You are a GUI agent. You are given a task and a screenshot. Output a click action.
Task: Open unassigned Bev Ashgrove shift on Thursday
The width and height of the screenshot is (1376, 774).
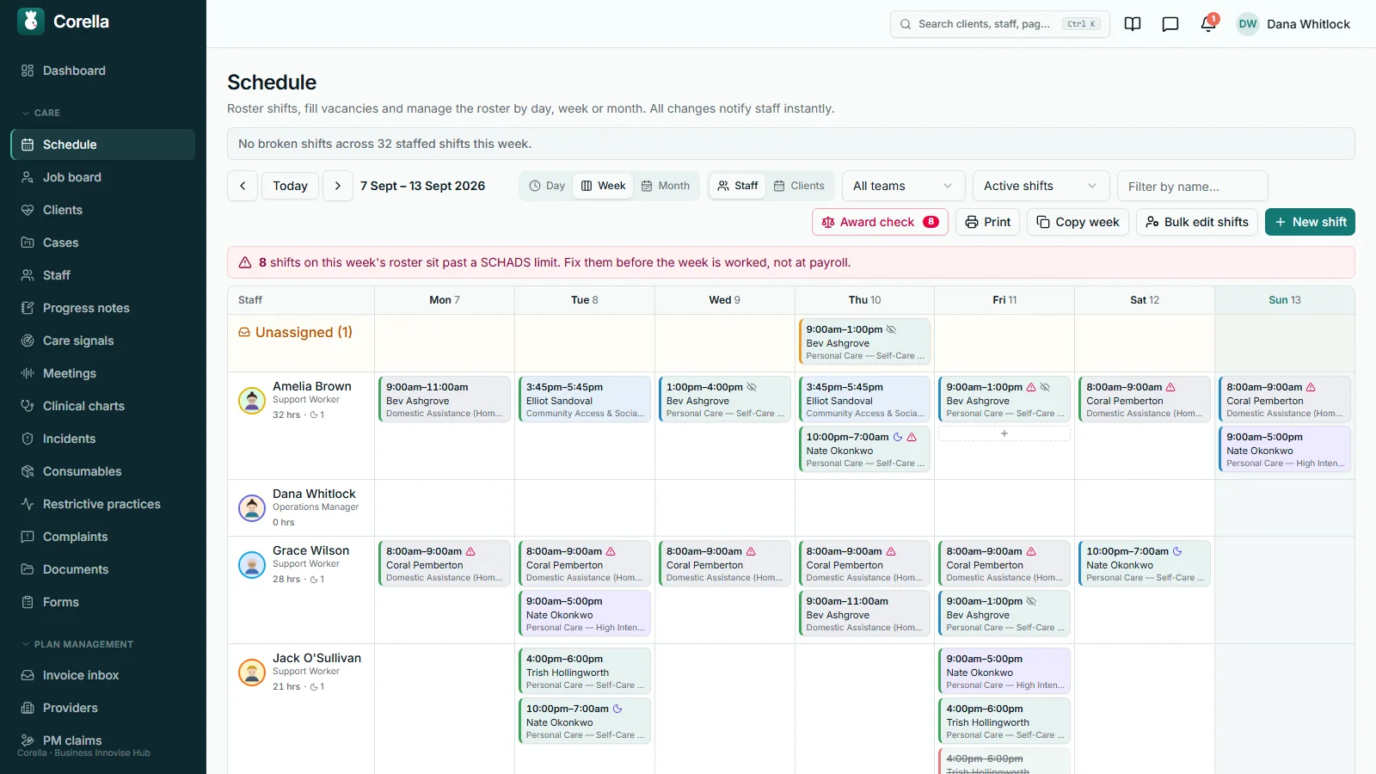pyautogui.click(x=864, y=342)
